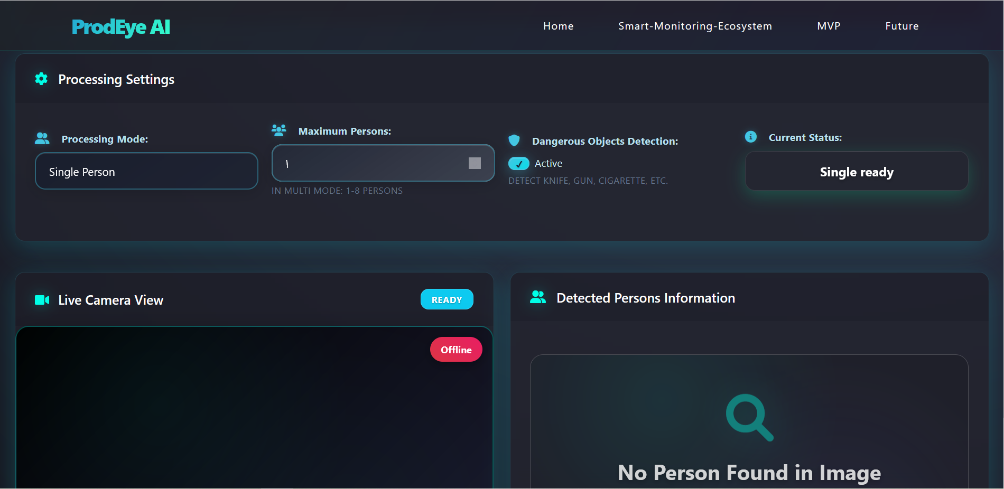Click the Live Camera View video icon

(42, 300)
